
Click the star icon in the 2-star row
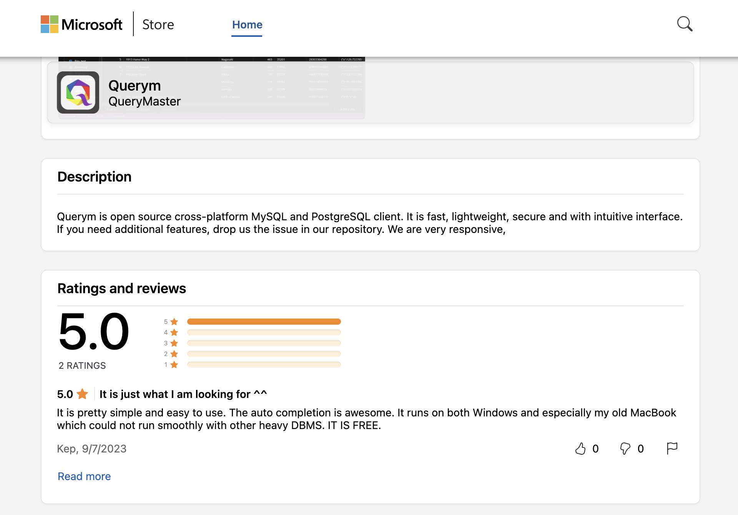(x=174, y=354)
